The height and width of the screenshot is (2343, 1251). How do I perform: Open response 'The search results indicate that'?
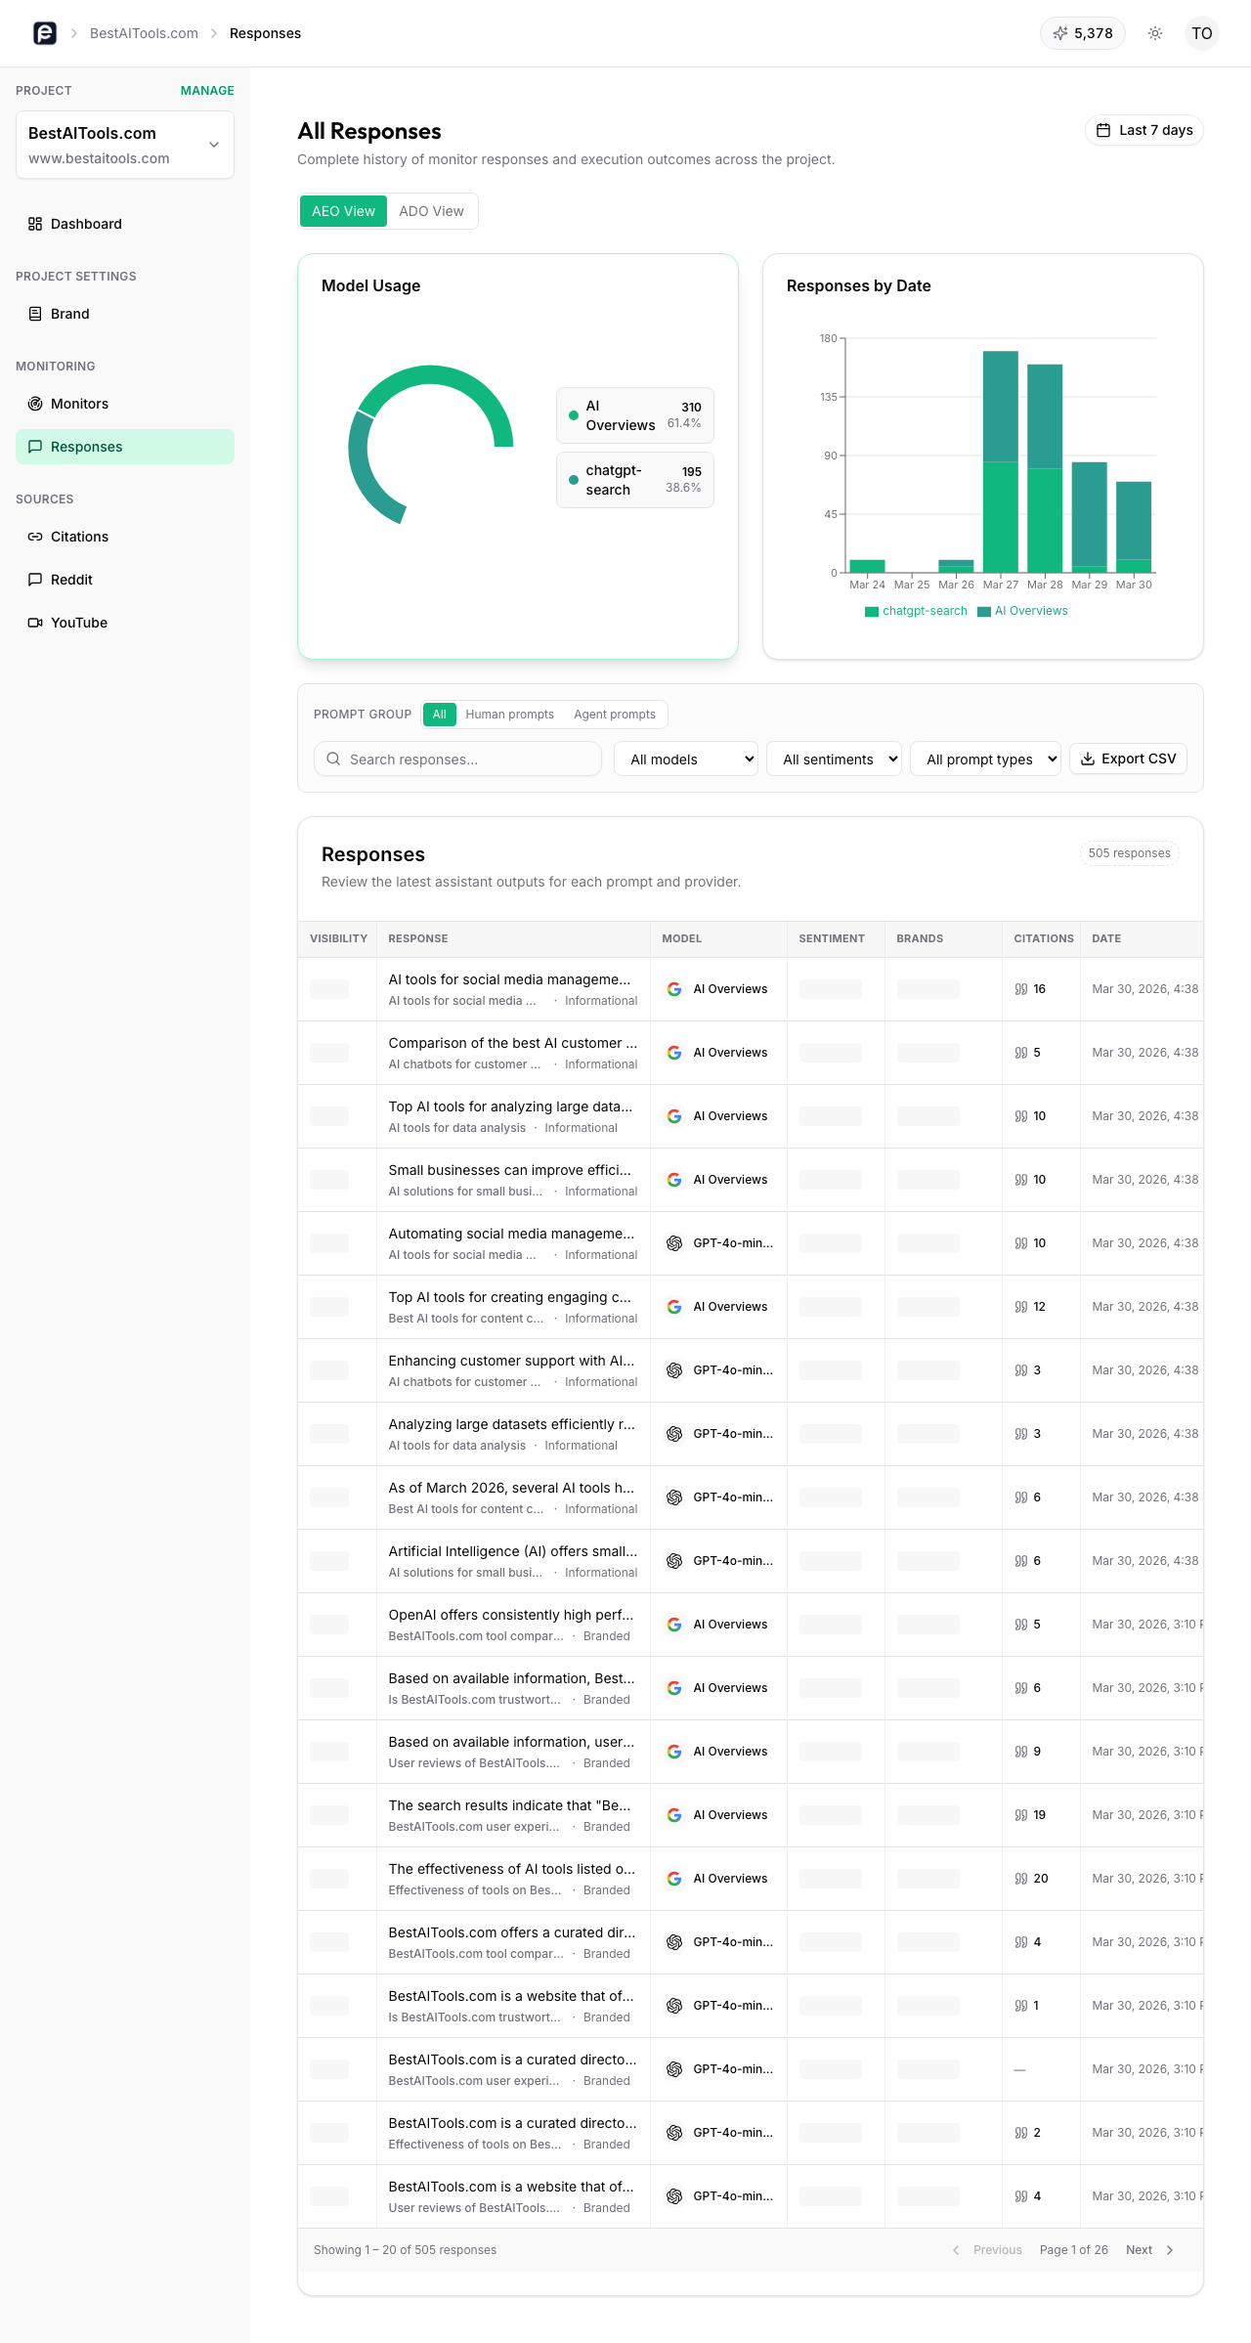[509, 1805]
